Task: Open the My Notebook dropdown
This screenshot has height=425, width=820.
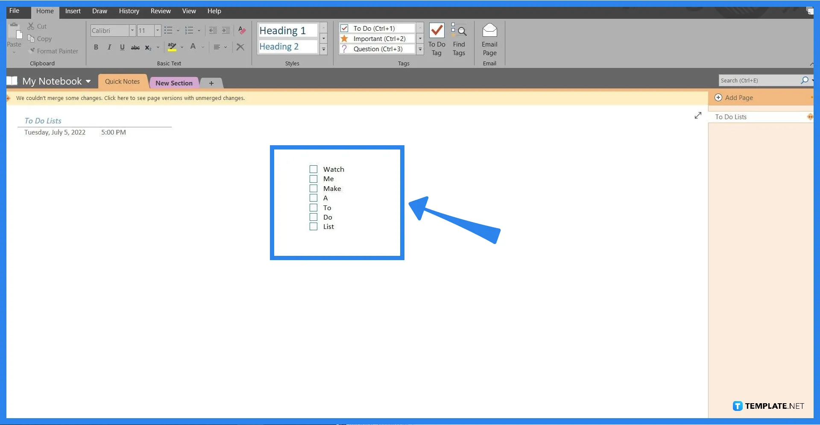Action: tap(88, 81)
